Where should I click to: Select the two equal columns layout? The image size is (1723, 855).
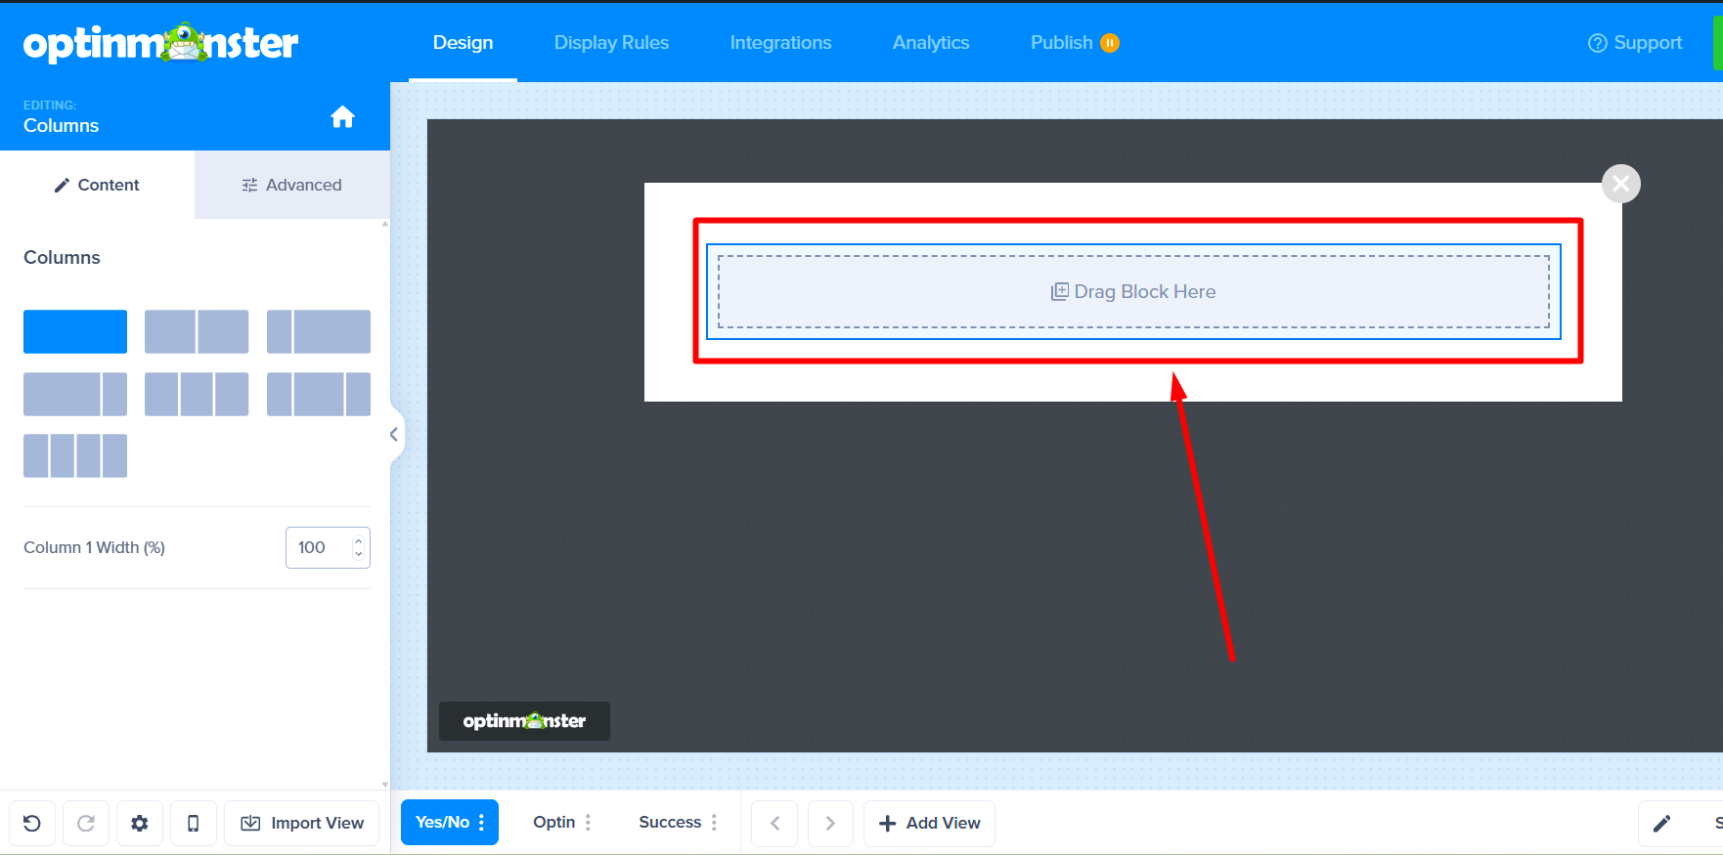pos(197,331)
